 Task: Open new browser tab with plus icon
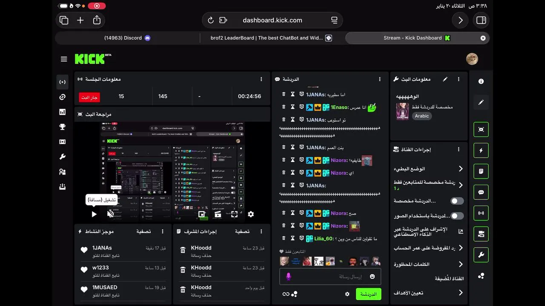80,20
